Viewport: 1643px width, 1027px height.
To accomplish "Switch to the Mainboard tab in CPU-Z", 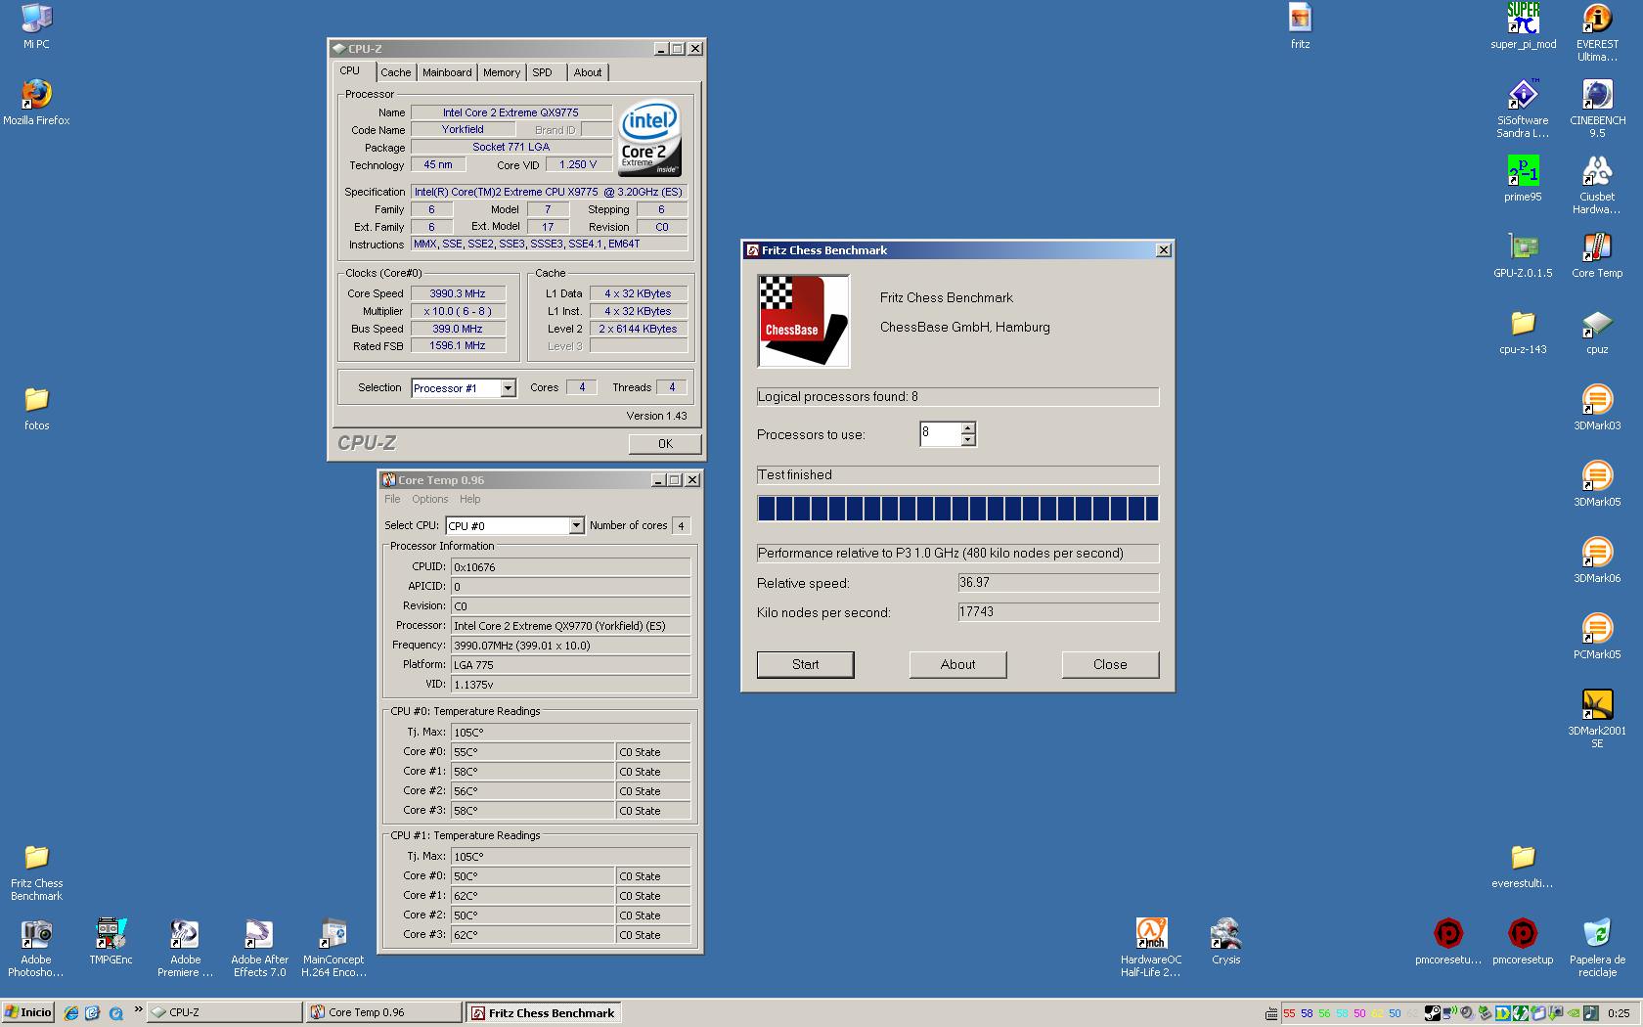I will (x=447, y=72).
